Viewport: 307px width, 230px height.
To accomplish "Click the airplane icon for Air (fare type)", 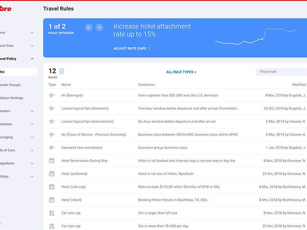I will pyautogui.click(x=52, y=95).
